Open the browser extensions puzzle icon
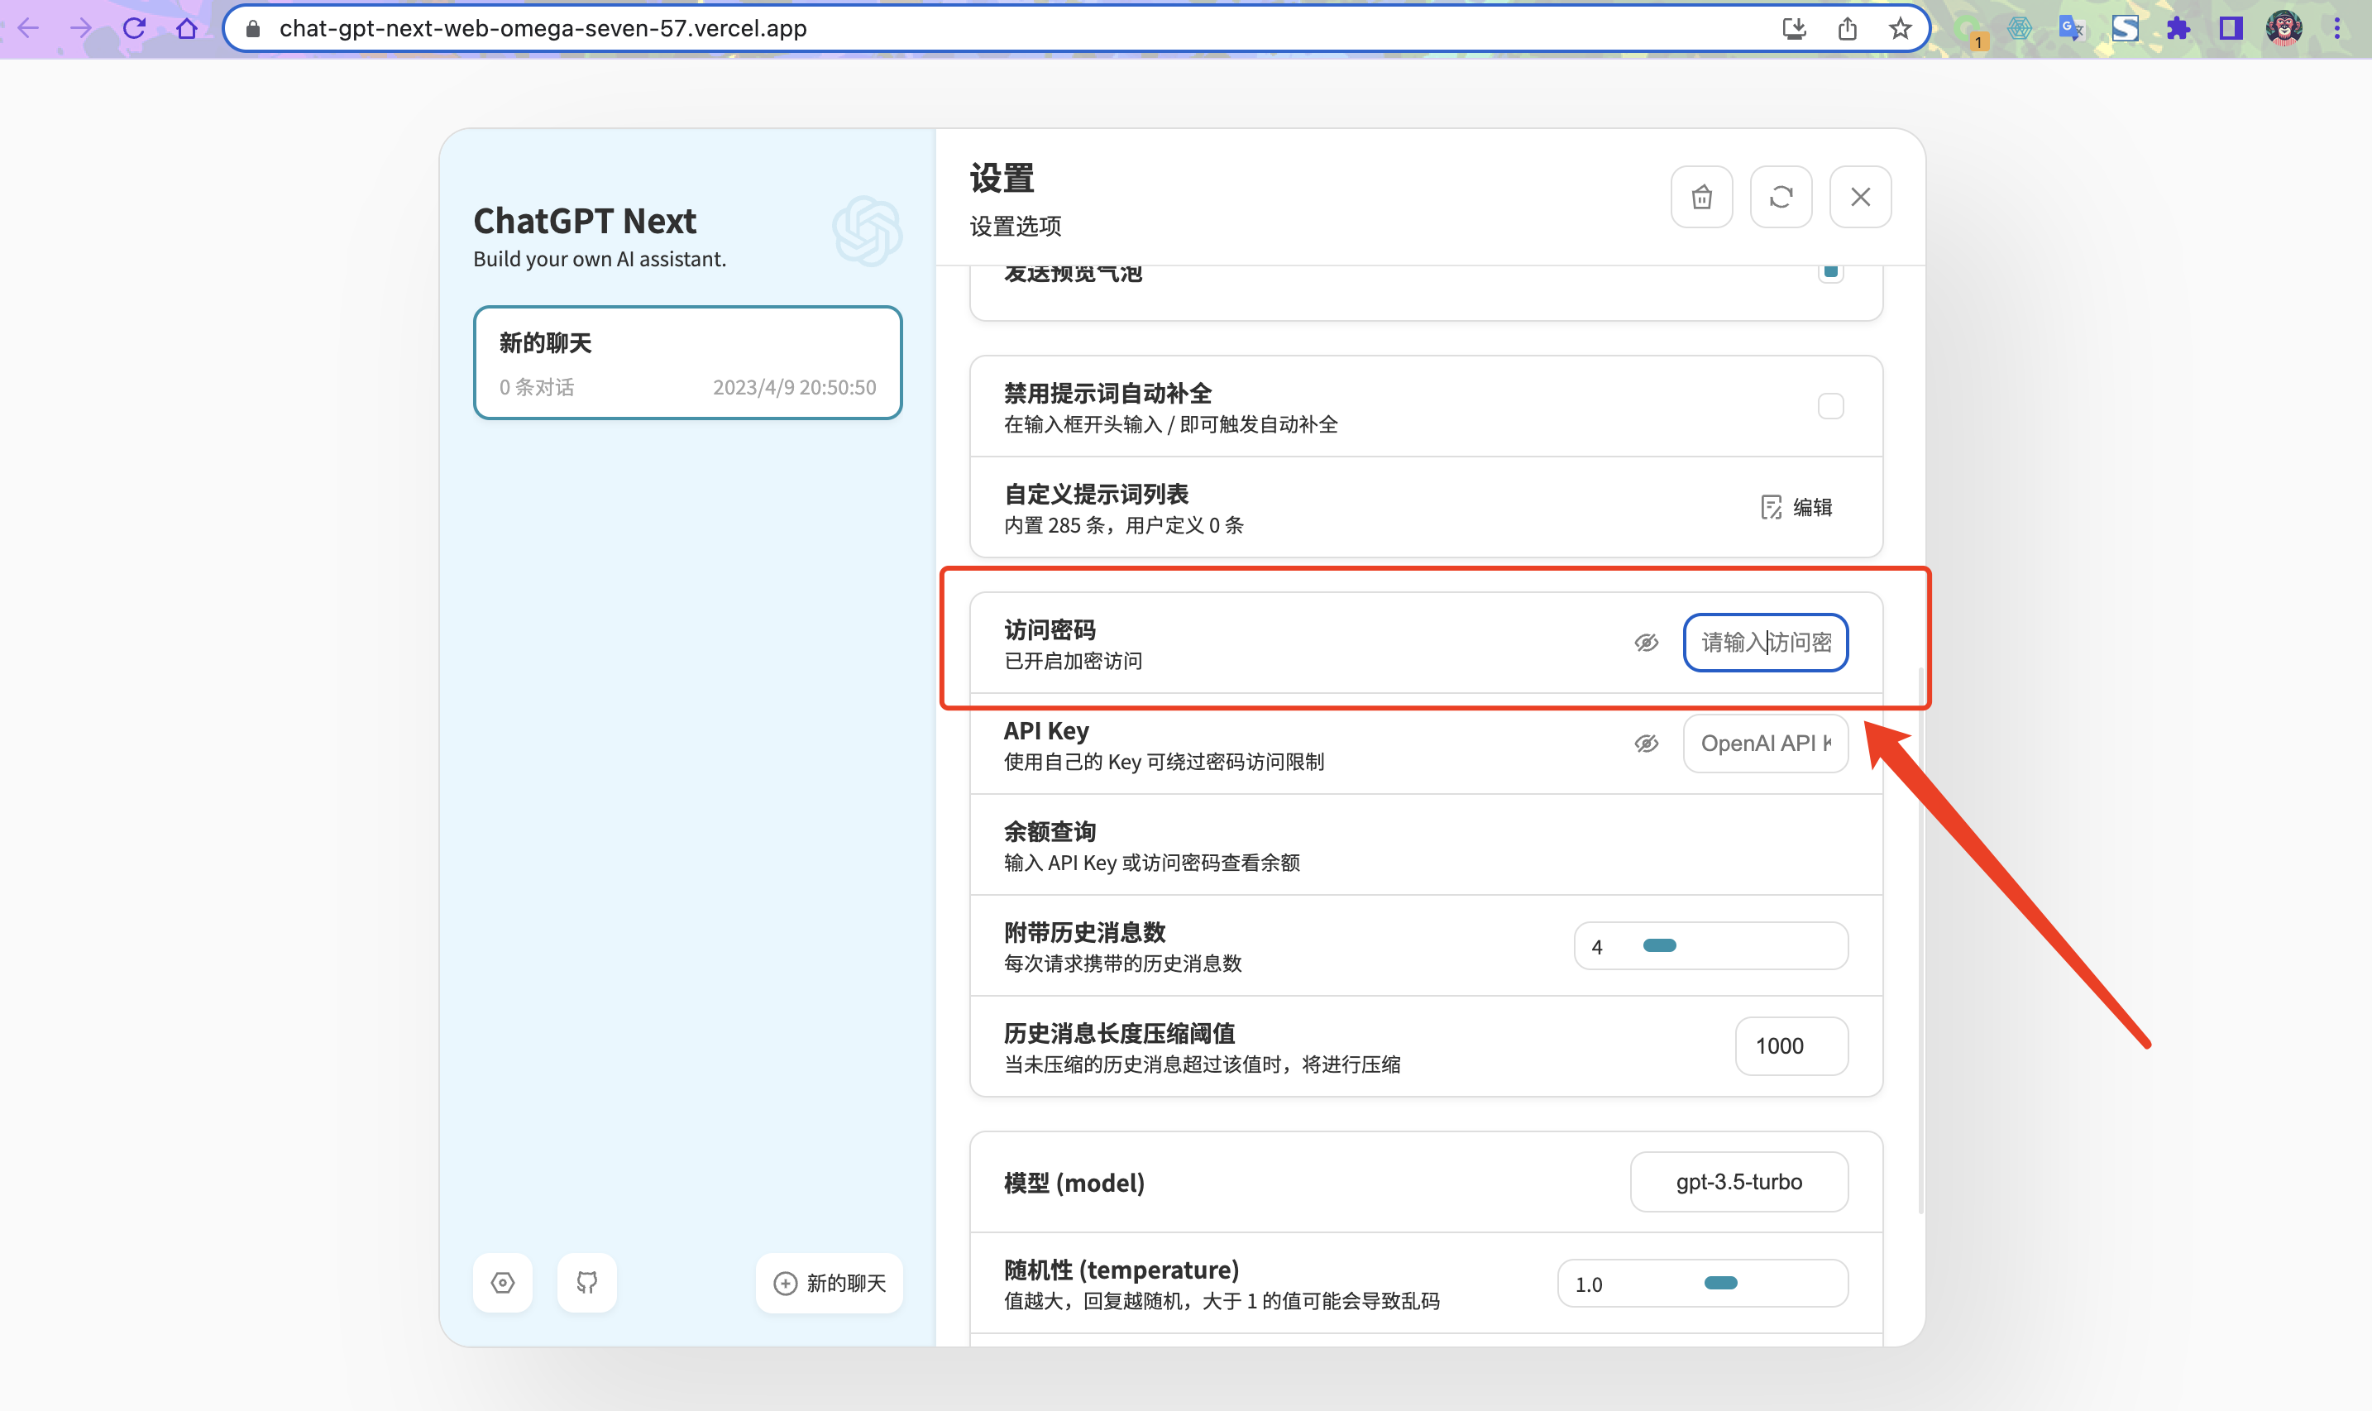2372x1411 pixels. coord(2178,28)
